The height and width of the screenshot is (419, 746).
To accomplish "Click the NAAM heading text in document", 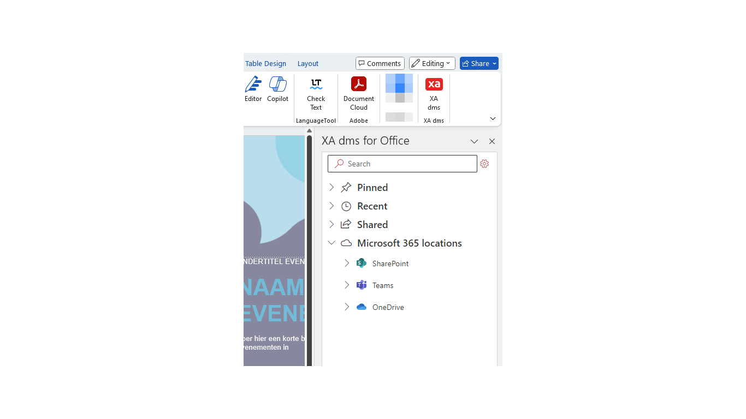I will [x=274, y=287].
